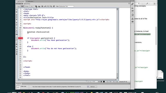Click the Wrap Tag icon
This screenshot has height=93, width=166.
coord(17,42)
